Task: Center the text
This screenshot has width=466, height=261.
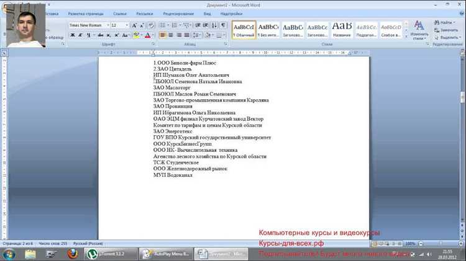Action: click(x=171, y=35)
